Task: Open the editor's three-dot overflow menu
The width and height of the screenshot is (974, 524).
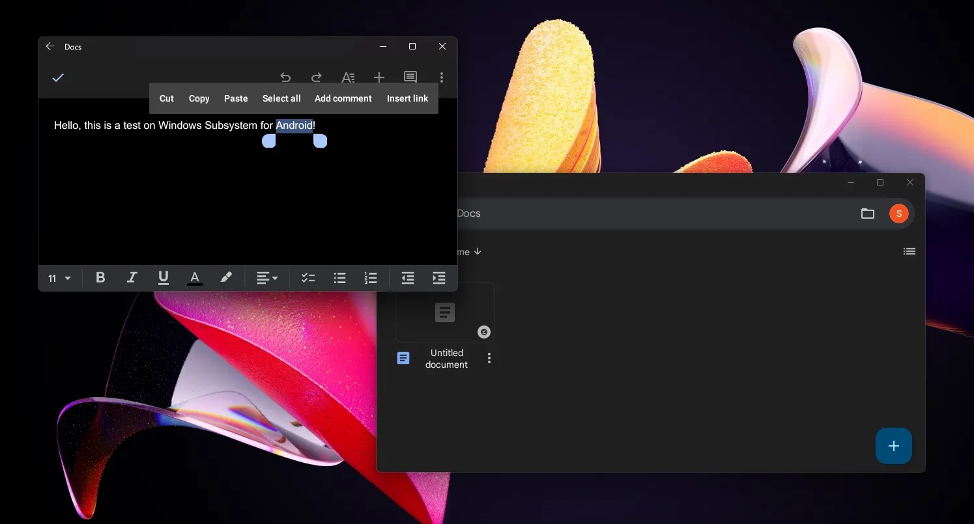Action: [442, 77]
